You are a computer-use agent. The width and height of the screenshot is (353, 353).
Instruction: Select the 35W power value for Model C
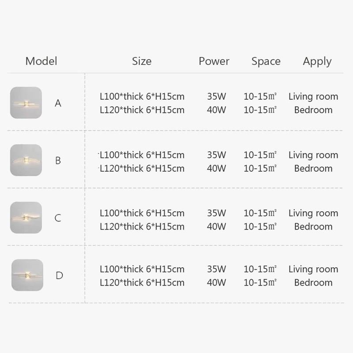click(x=216, y=213)
